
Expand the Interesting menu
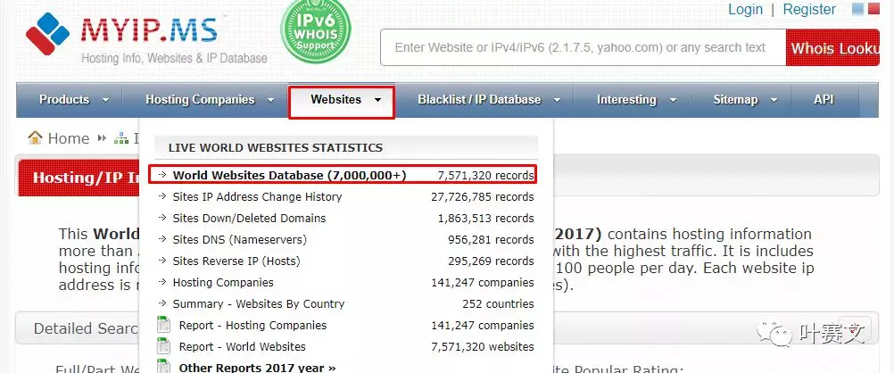tap(635, 100)
